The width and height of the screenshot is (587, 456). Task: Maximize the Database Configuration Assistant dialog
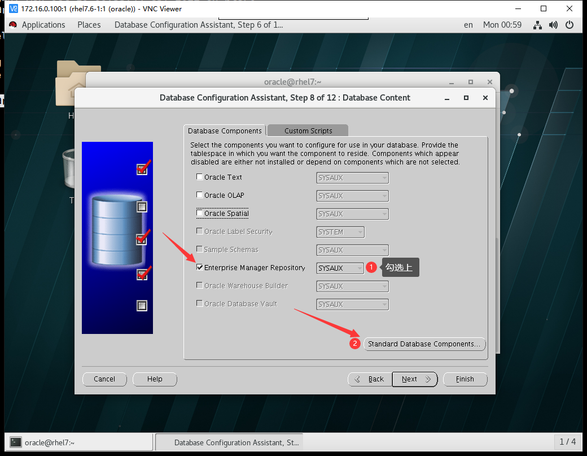[x=466, y=98]
